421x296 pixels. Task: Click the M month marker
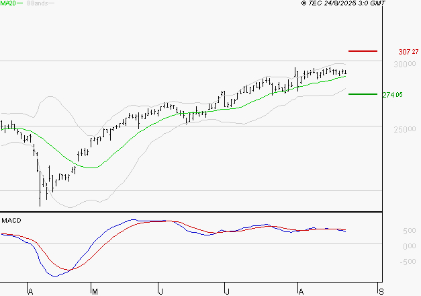pos(95,292)
